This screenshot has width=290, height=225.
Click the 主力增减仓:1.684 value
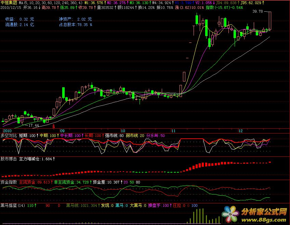click(x=37, y=159)
